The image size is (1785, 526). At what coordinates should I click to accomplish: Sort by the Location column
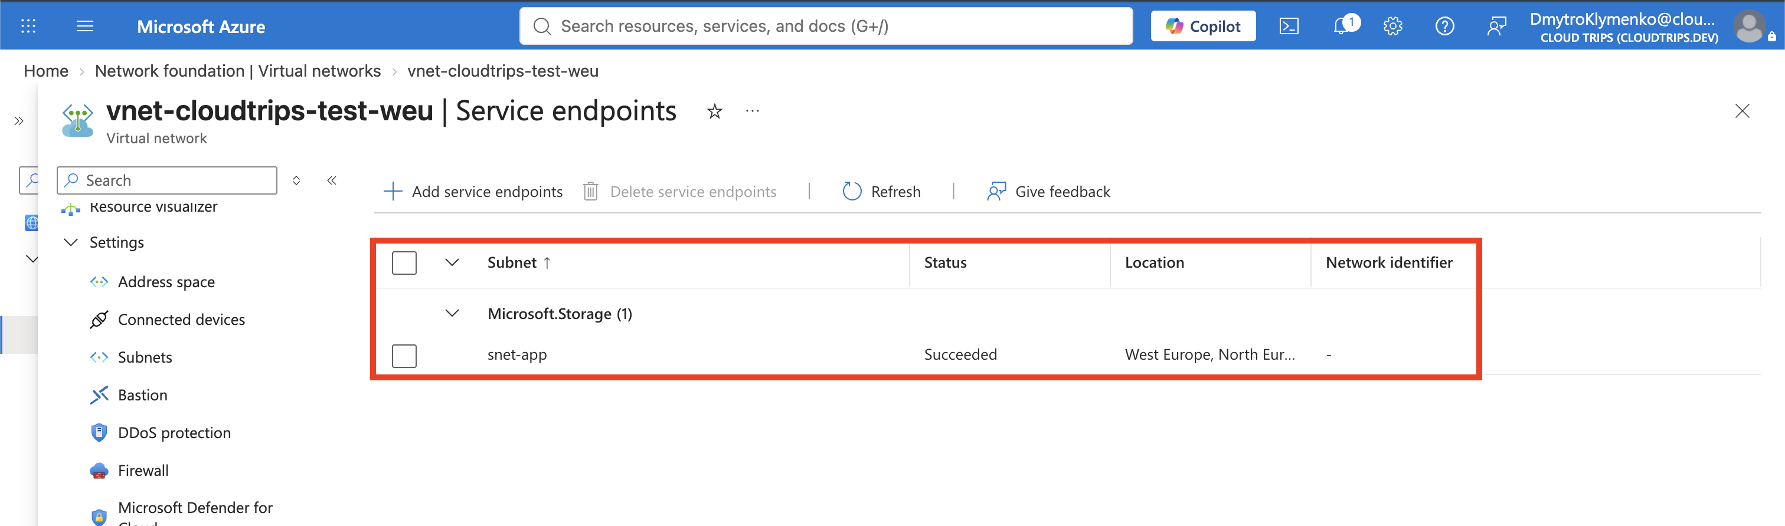pos(1155,262)
